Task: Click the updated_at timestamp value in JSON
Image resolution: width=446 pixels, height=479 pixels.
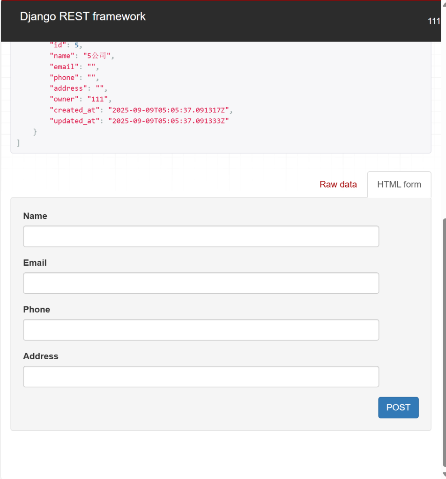Action: point(168,121)
